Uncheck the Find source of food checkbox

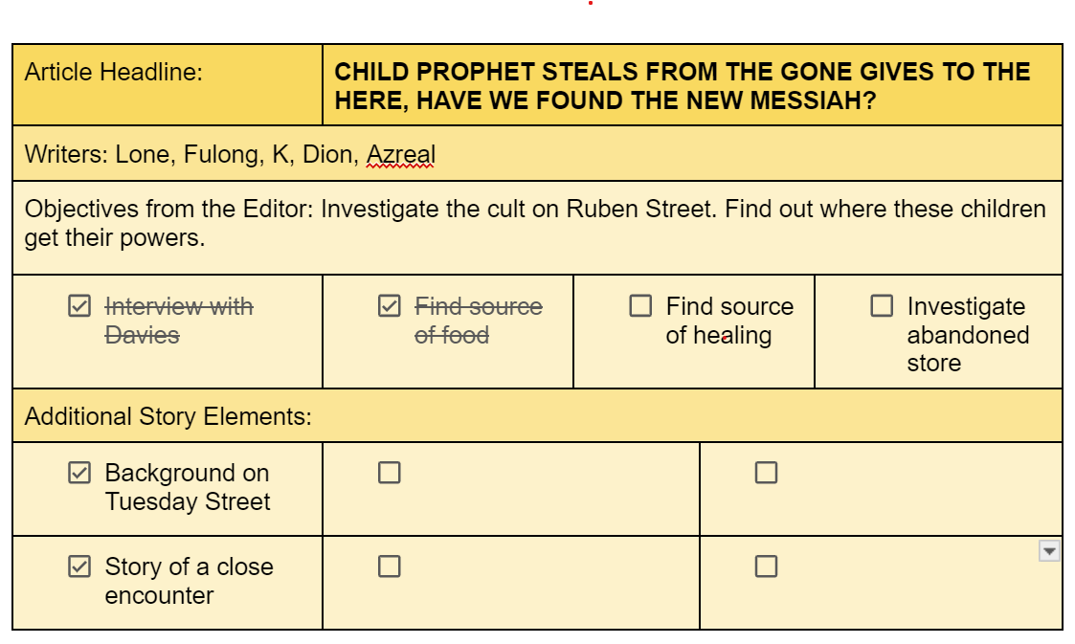[x=390, y=305]
